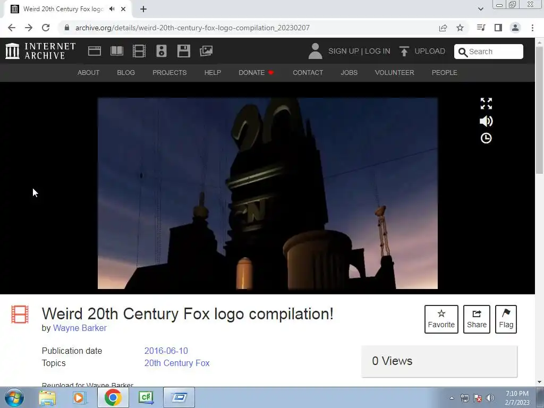
Task: Open the Audio (speaker) section icon
Action: pos(161,51)
